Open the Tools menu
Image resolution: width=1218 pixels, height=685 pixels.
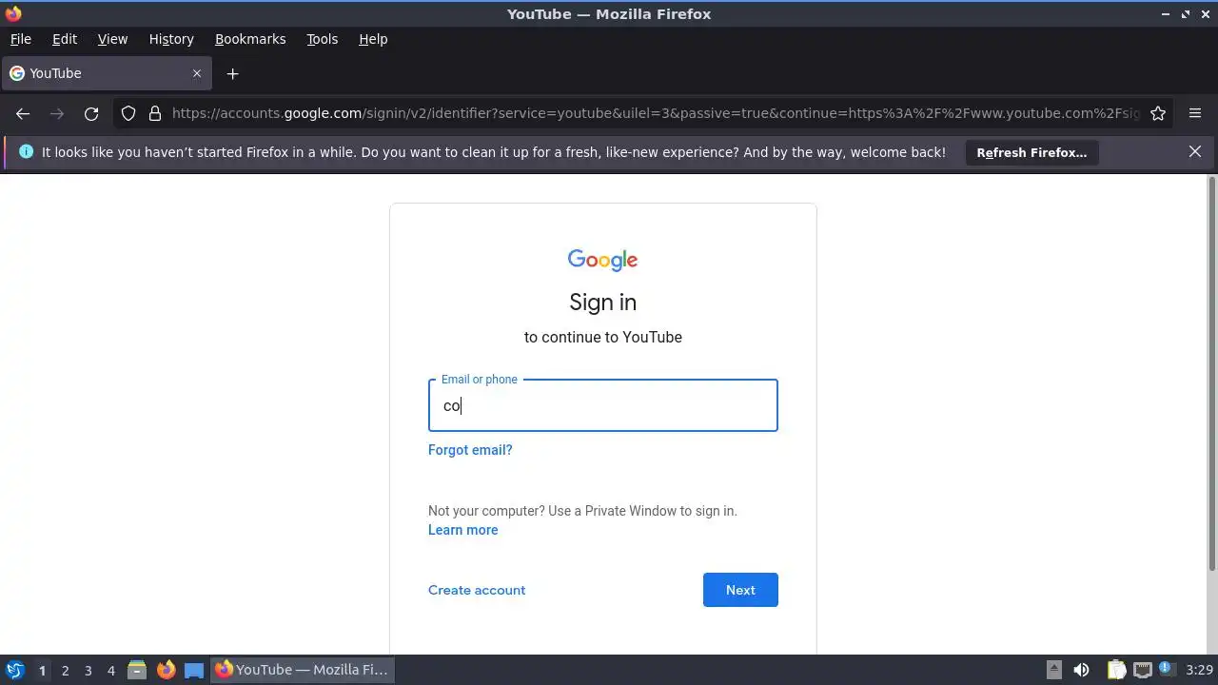click(x=322, y=39)
